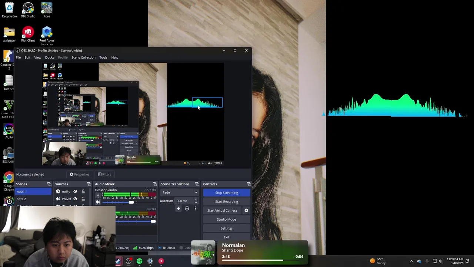Adjust the second mixer channel volume slider
This screenshot has width=474, height=267.
(x=136, y=221)
